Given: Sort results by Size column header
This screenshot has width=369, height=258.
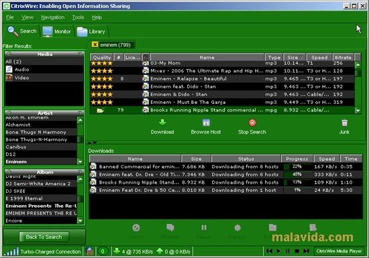Looking at the screenshot, I should coord(295,57).
